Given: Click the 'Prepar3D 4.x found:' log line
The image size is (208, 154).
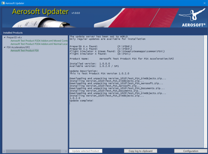Looking at the screenshot, I should click(101, 46).
